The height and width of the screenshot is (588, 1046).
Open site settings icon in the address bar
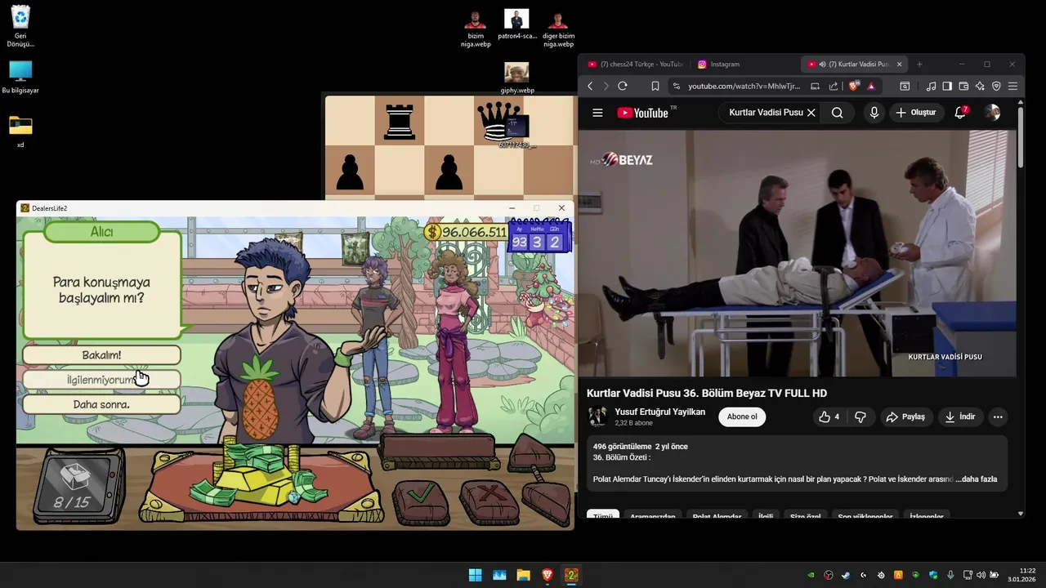[x=676, y=86]
